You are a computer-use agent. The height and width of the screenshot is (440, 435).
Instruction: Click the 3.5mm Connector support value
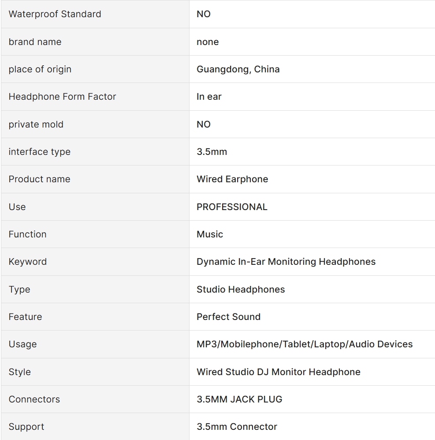click(x=237, y=427)
